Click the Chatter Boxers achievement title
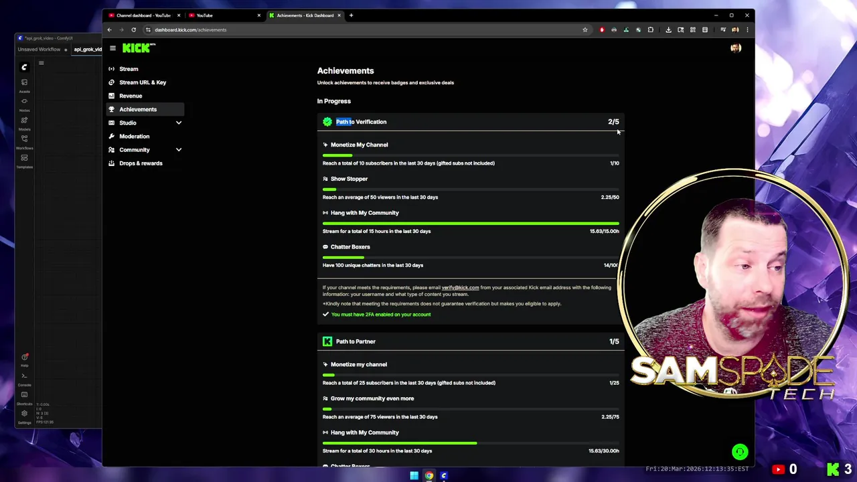 tap(350, 247)
